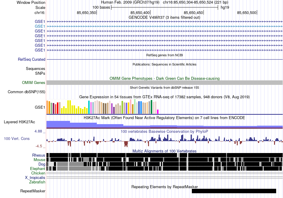Click the "100 Vert. Cons" track label
Viewport: 283px width, 198px height.
(x=17, y=139)
